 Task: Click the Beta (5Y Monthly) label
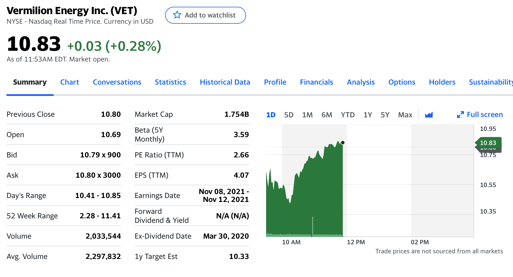pyautogui.click(x=150, y=135)
